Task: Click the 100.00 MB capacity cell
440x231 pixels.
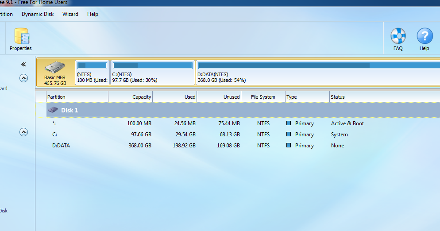Action: pos(139,123)
